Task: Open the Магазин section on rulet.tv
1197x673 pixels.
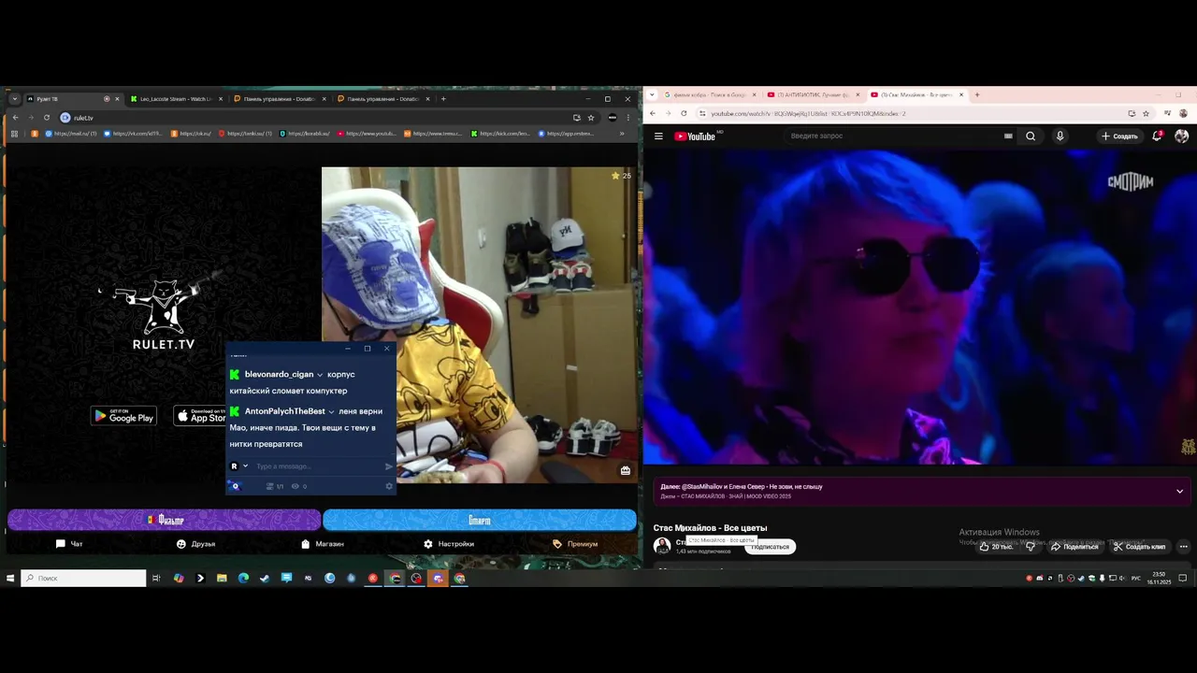Action: 323,544
